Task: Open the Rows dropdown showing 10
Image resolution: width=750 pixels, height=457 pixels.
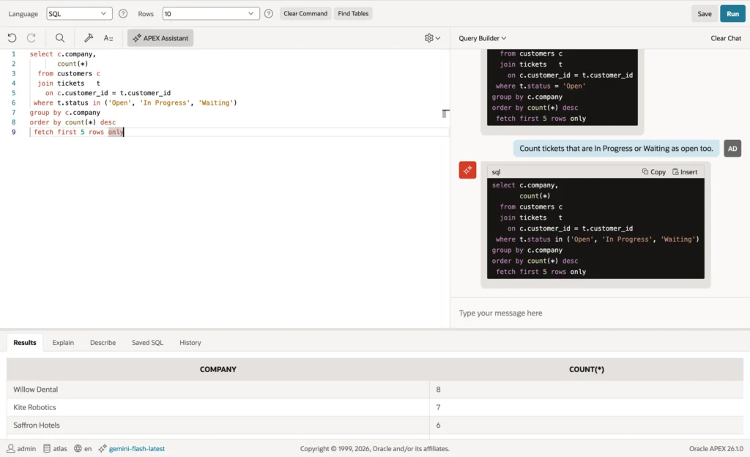Action: [x=211, y=13]
